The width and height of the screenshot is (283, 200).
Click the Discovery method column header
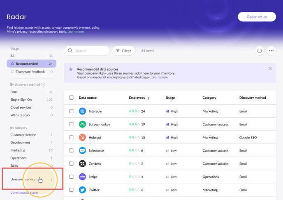(253, 98)
